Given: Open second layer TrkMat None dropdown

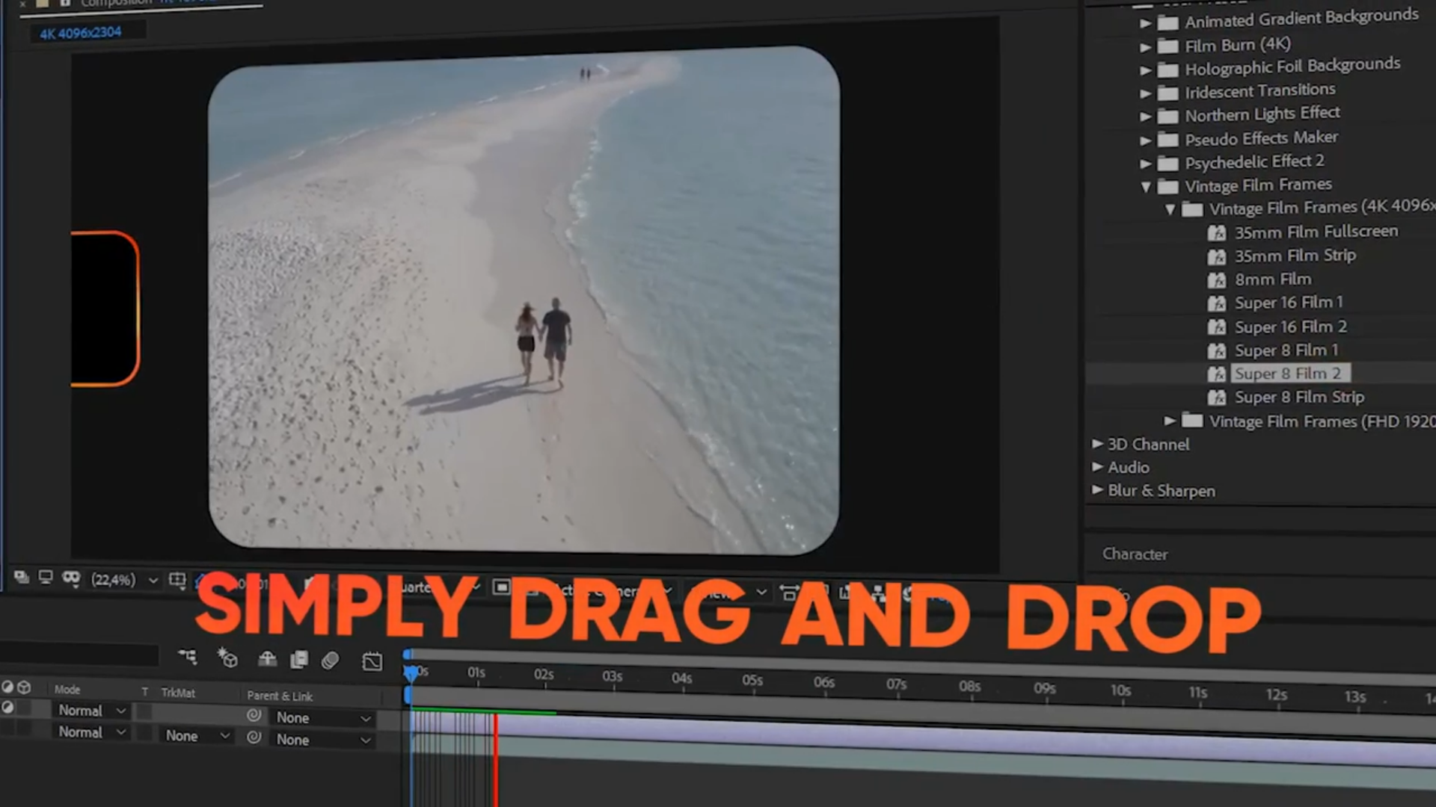Looking at the screenshot, I should coord(197,736).
